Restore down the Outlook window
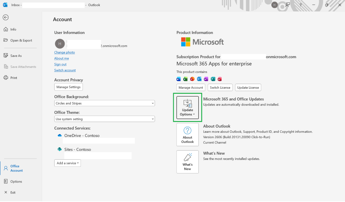This screenshot has height=202, width=345. click(326, 5)
